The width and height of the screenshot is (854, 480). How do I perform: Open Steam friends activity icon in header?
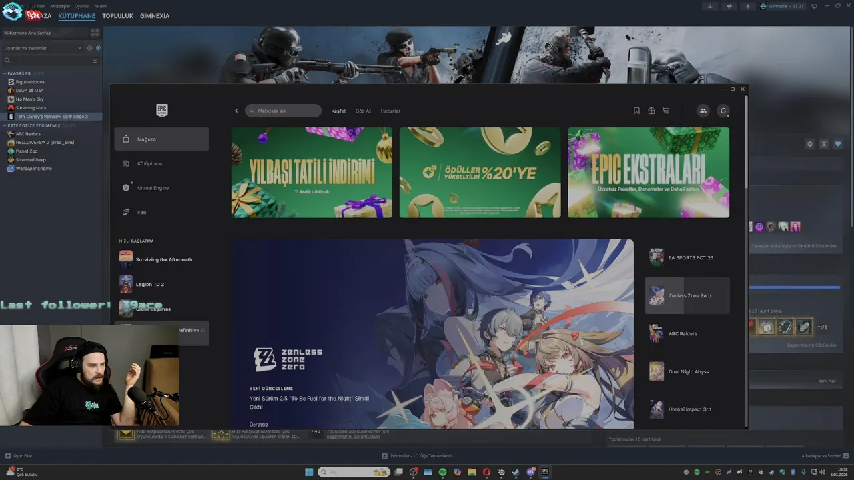click(710, 6)
